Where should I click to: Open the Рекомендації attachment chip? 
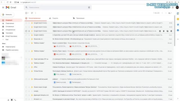click(76, 82)
